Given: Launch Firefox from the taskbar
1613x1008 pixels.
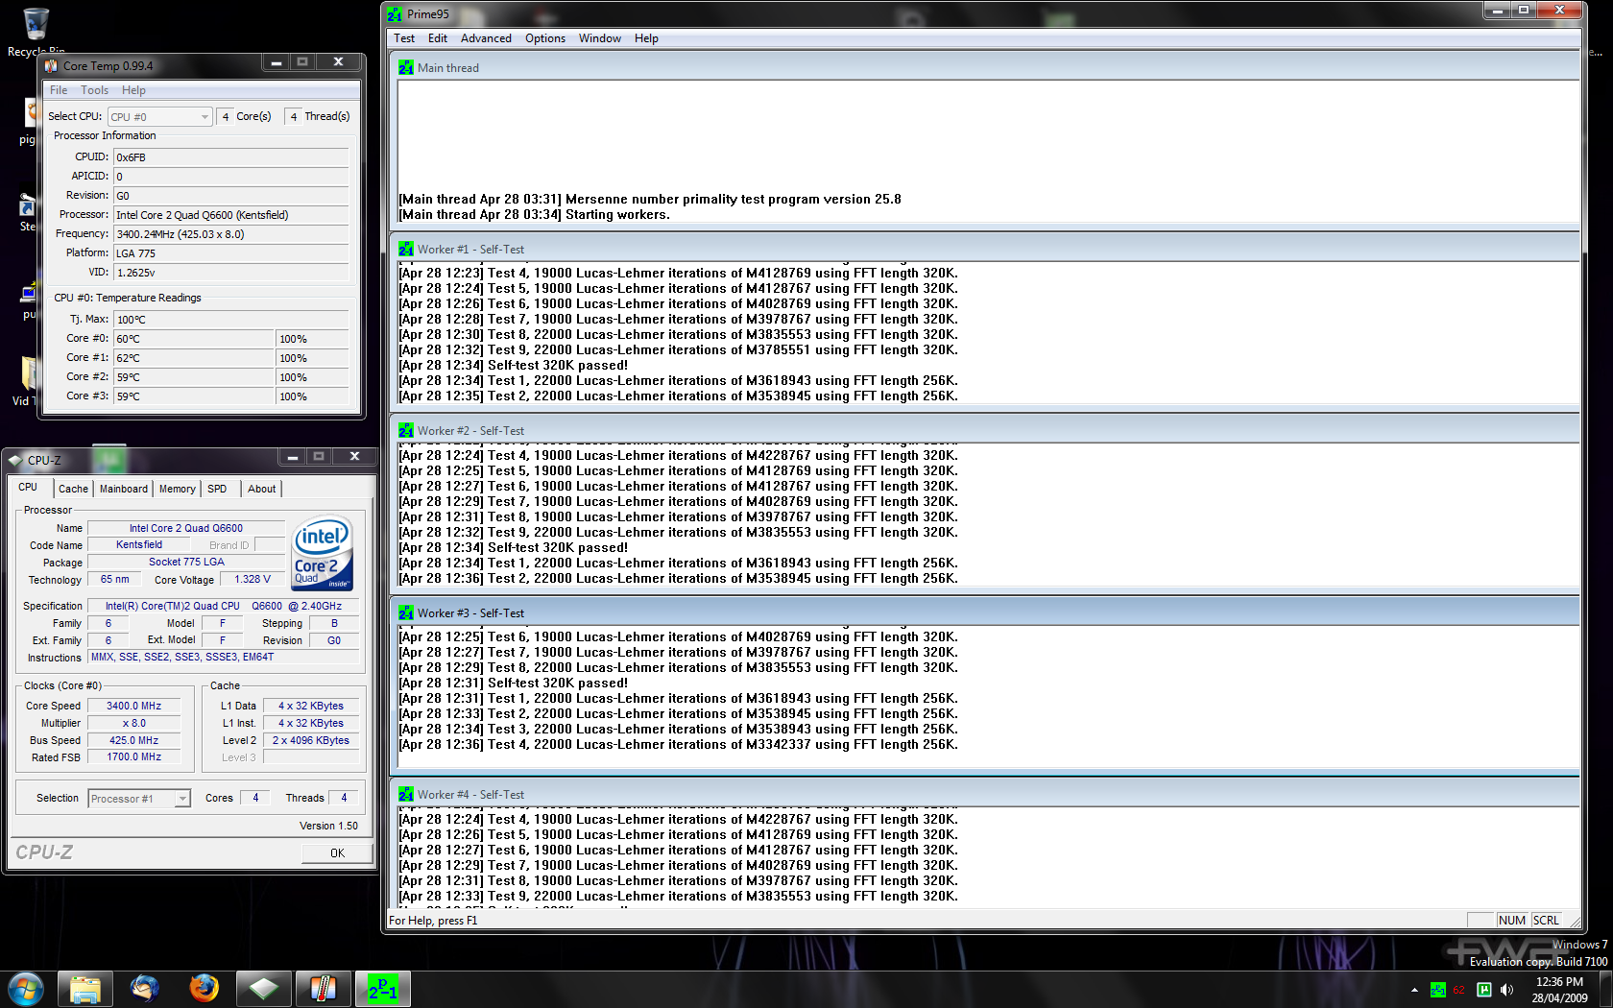Looking at the screenshot, I should (x=205, y=989).
